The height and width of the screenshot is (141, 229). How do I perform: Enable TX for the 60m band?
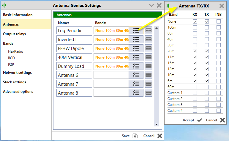coord(206,87)
